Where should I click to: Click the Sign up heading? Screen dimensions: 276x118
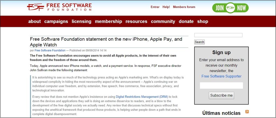(x=222, y=53)
